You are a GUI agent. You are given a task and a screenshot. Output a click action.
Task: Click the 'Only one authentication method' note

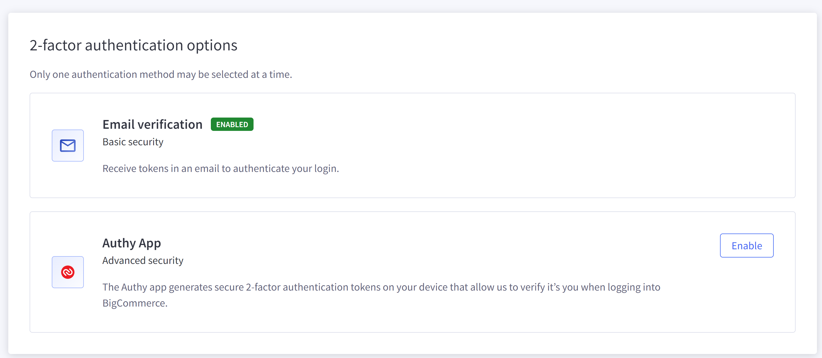161,75
